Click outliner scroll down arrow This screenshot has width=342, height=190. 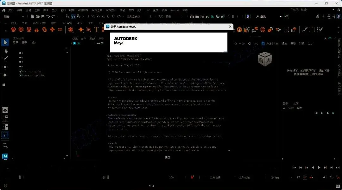pyautogui.click(x=67, y=156)
